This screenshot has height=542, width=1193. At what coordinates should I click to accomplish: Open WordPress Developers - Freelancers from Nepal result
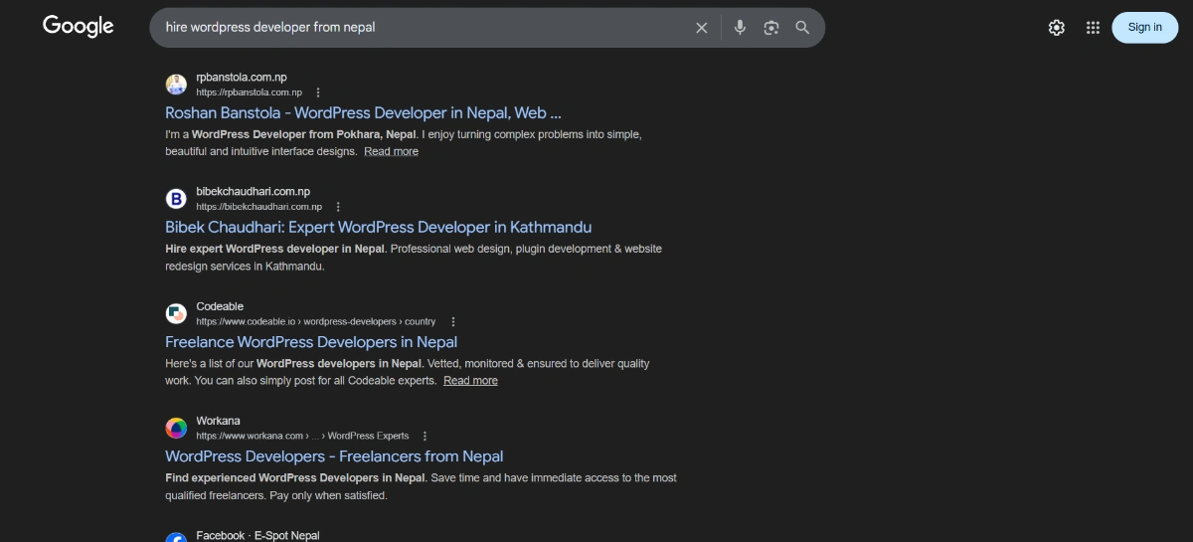click(334, 456)
